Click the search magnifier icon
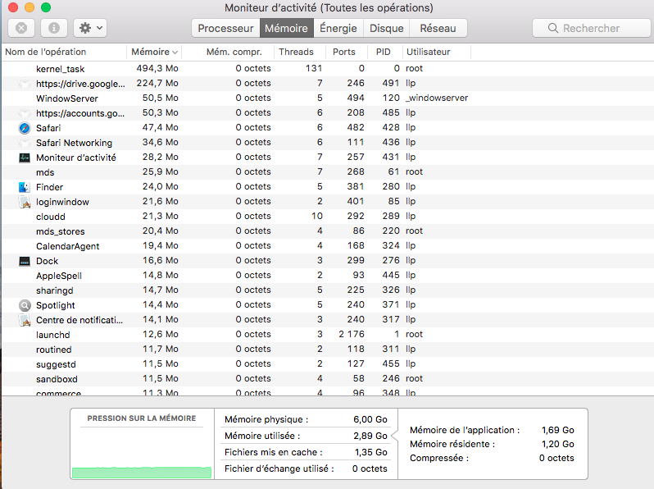 (x=553, y=28)
